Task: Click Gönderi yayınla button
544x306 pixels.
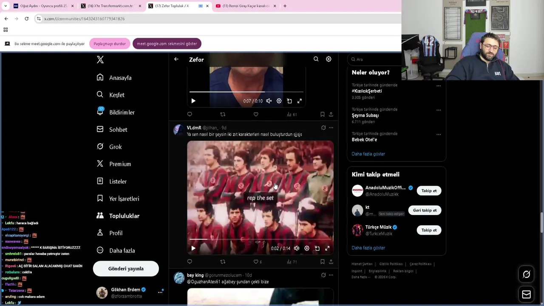Action: [x=126, y=269]
